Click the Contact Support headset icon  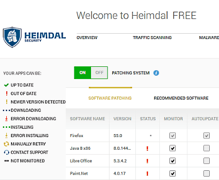(x=6, y=152)
